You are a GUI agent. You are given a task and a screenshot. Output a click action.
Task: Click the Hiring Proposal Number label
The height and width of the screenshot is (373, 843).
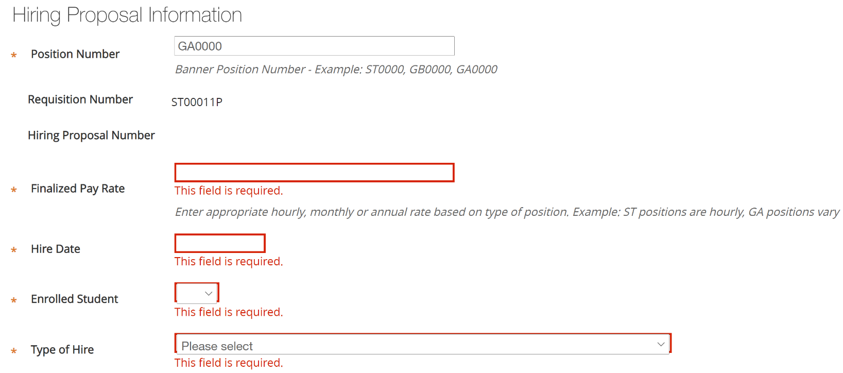91,135
